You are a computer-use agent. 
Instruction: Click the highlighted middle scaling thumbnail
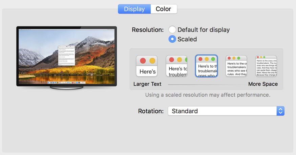click(206, 66)
